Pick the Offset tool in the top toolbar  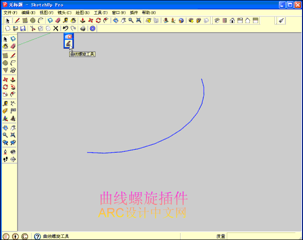[x=106, y=21]
